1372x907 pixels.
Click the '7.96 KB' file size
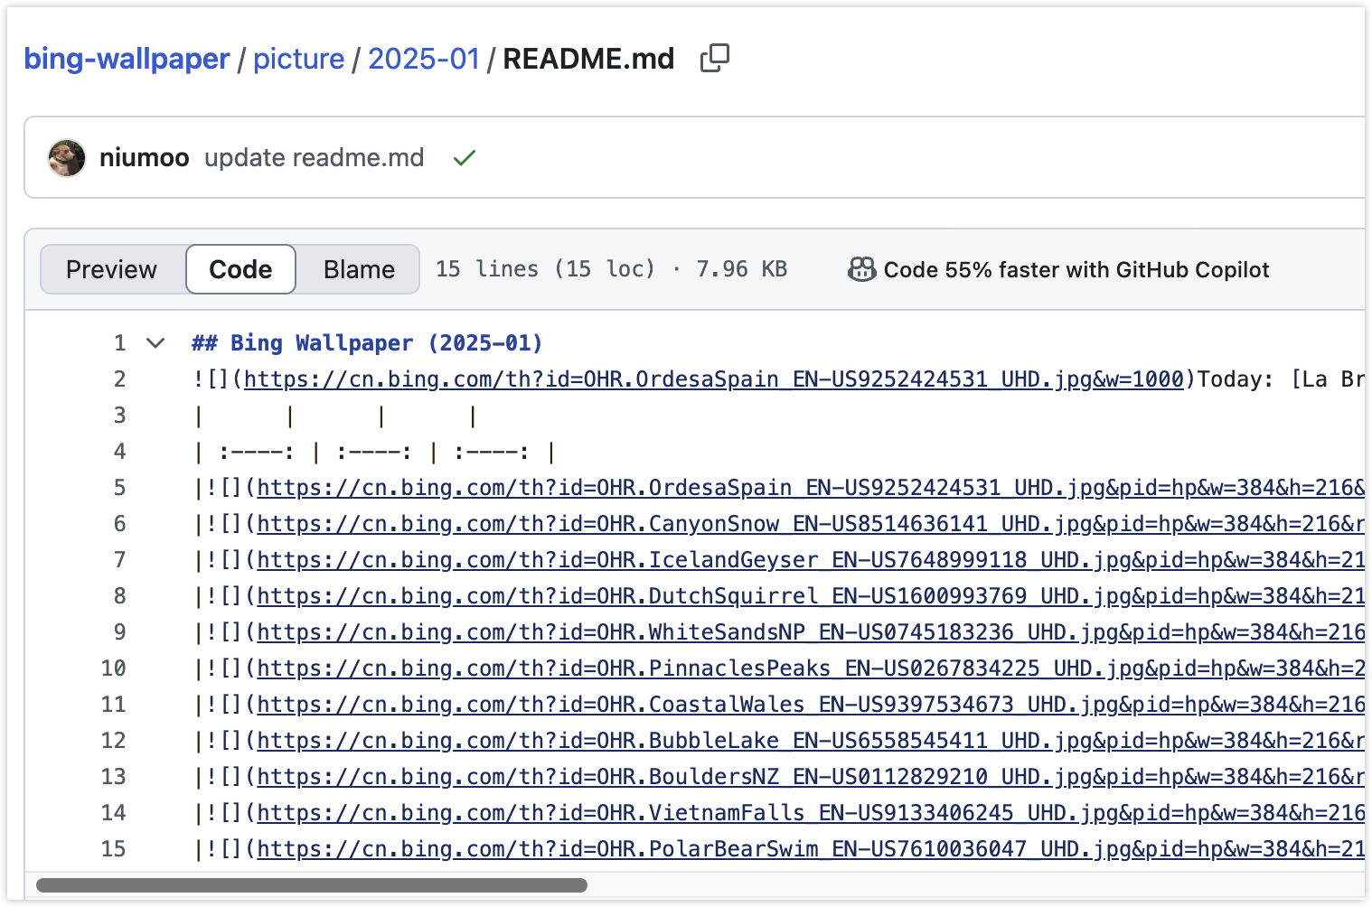coord(741,269)
